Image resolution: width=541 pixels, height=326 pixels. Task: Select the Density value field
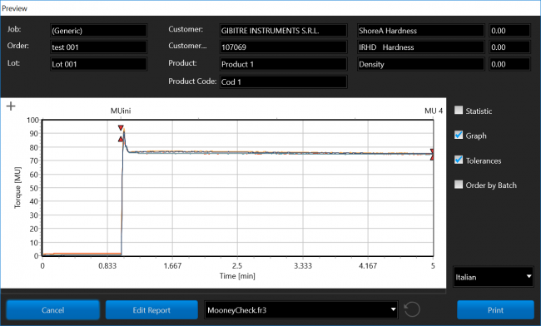pyautogui.click(x=509, y=64)
